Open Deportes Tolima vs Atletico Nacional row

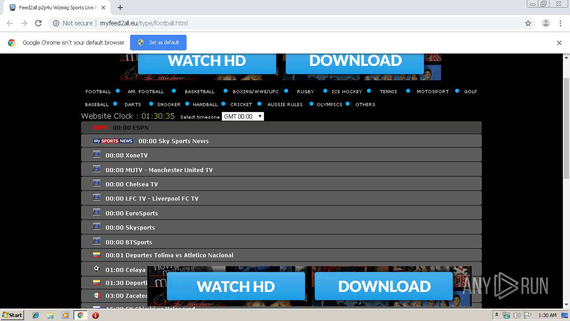click(x=281, y=255)
